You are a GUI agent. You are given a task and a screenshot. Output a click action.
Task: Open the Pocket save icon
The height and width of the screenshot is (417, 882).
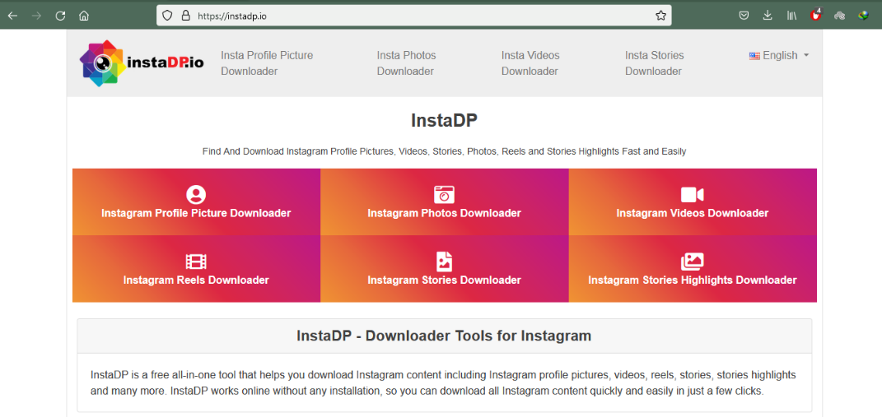click(x=744, y=16)
